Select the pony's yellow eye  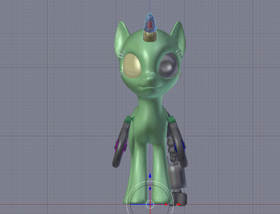click(x=132, y=66)
